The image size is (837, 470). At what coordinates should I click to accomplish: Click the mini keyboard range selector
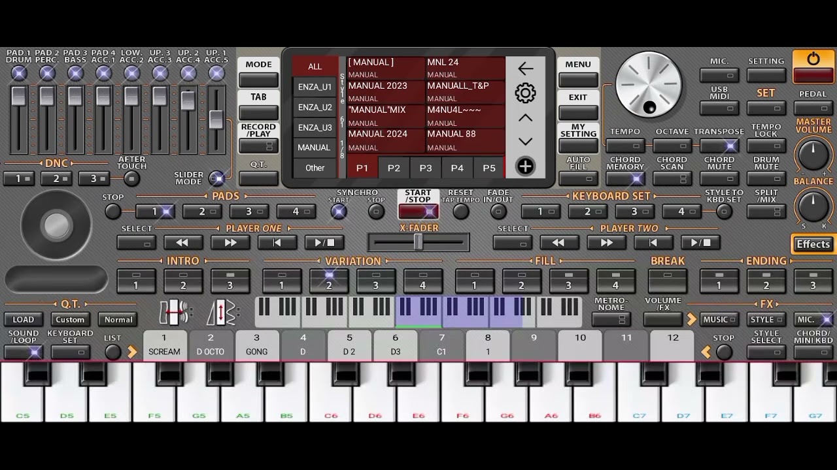tap(418, 311)
